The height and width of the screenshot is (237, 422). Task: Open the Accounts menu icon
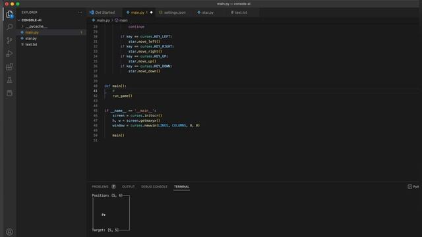pos(9,232)
